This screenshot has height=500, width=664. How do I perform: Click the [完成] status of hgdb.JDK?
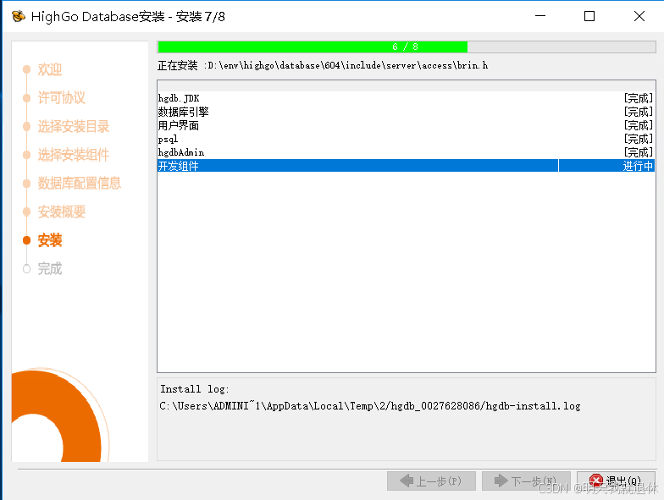(x=639, y=98)
